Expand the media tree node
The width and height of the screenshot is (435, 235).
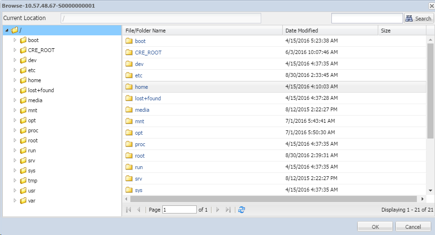click(x=15, y=100)
